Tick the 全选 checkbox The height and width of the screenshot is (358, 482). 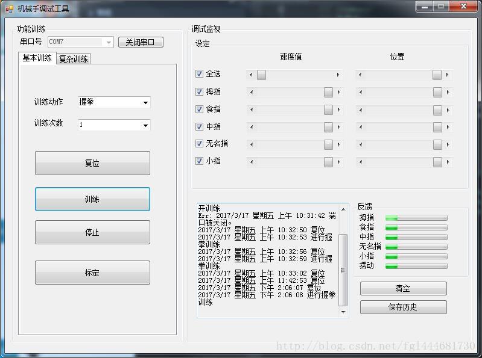coord(199,74)
